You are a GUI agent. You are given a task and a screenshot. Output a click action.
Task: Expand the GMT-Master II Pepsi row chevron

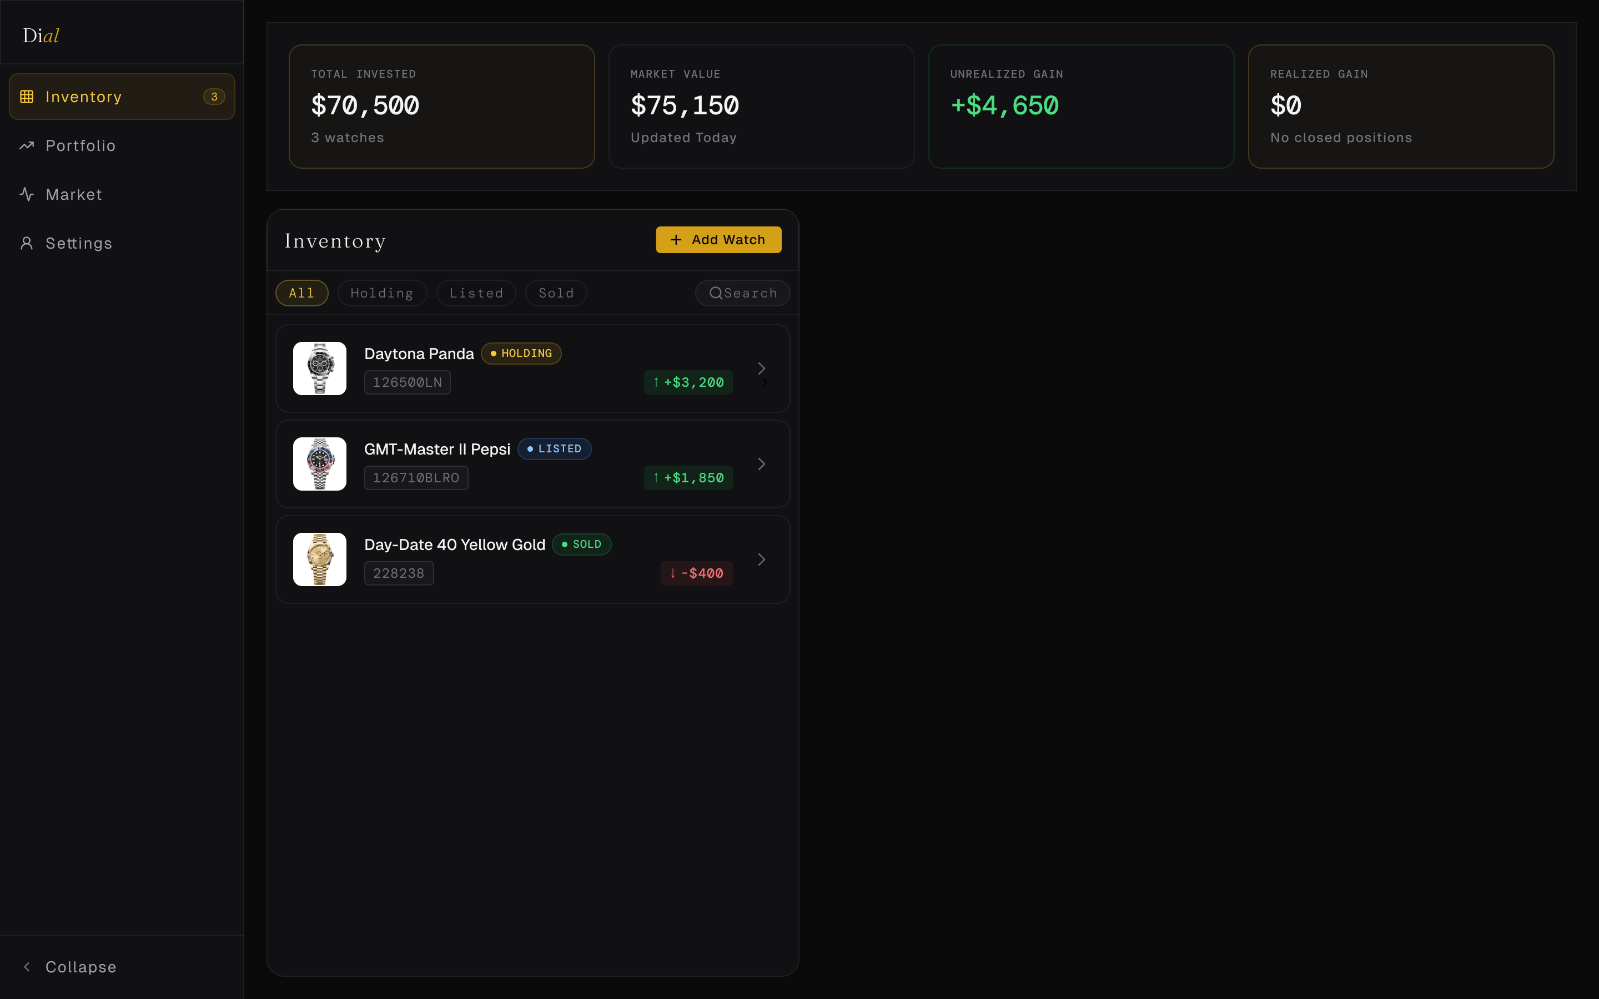pyautogui.click(x=761, y=464)
